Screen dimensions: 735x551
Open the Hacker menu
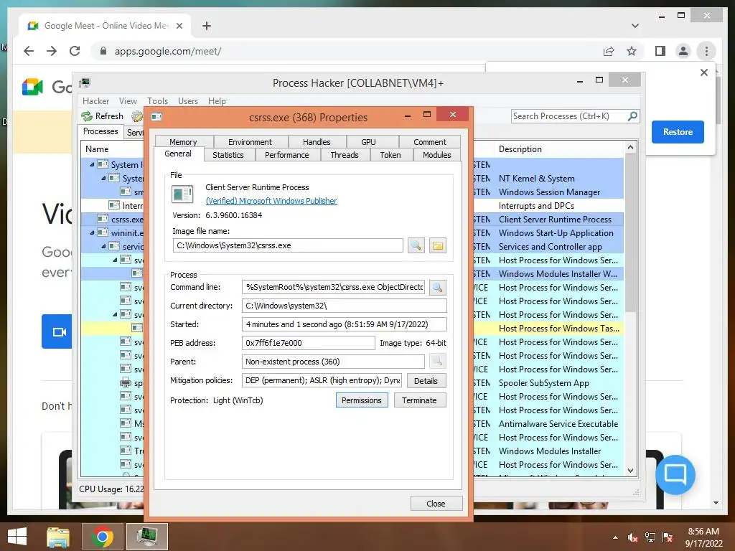coord(95,100)
